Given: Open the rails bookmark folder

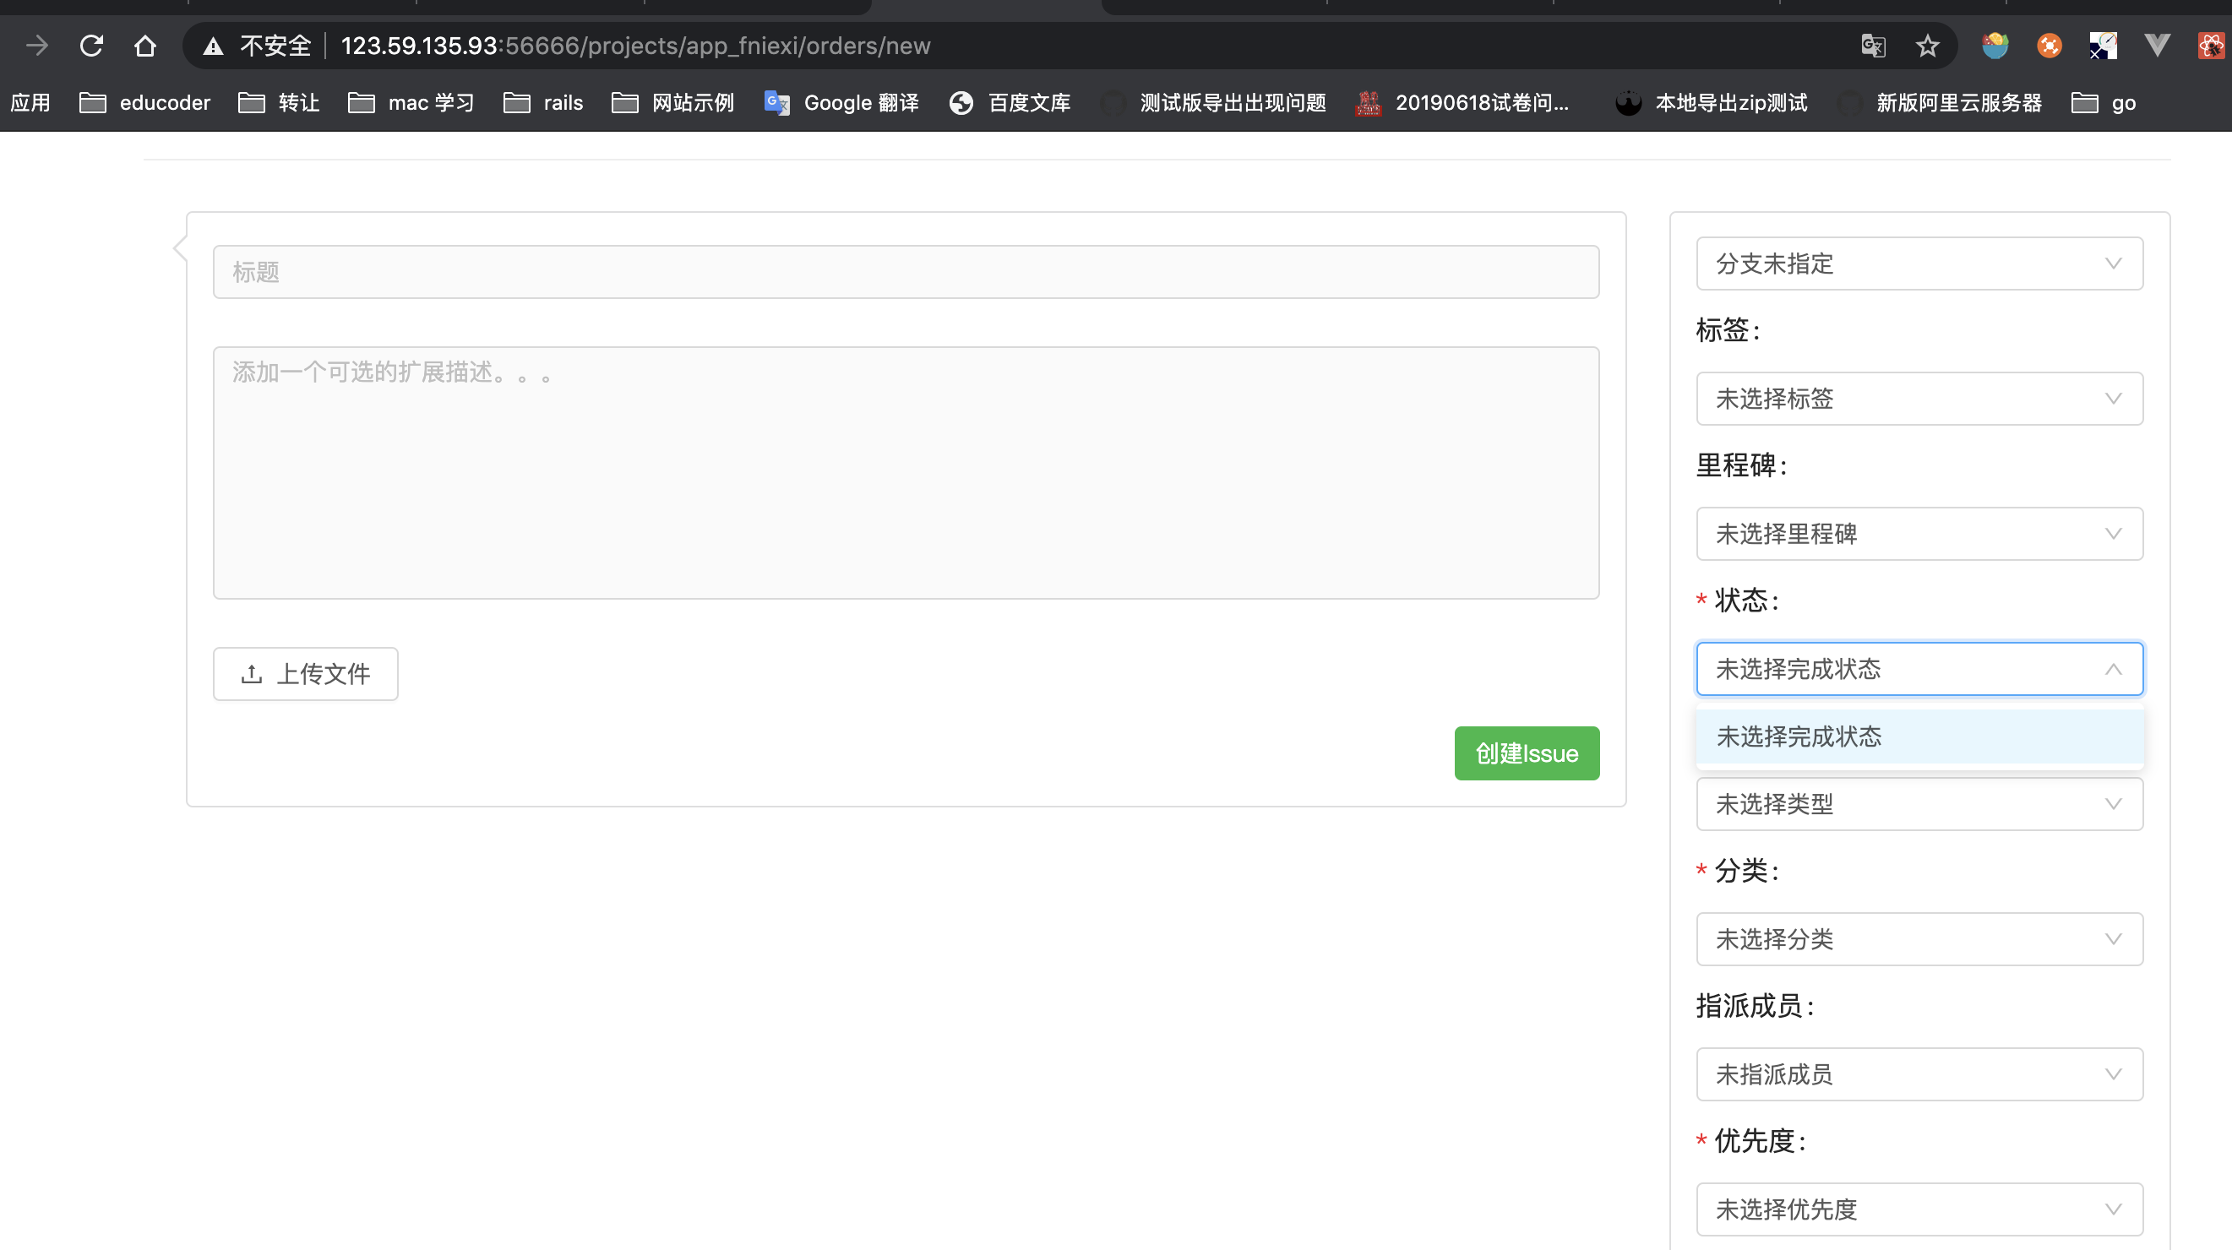Looking at the screenshot, I should [543, 103].
